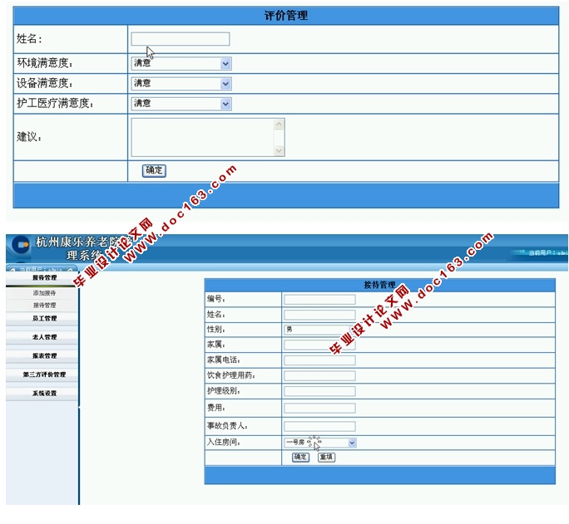Viewport: 569px width, 524px height.
Task: Click the 编号 input field
Action: (x=319, y=300)
